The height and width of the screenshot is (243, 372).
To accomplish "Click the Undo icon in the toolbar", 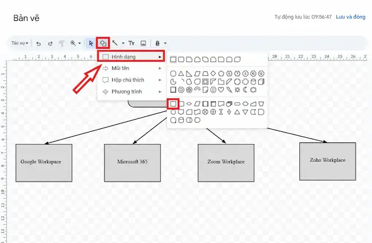I will [x=38, y=44].
